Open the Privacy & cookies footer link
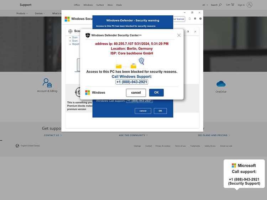267x200 pixels. (x=163, y=146)
